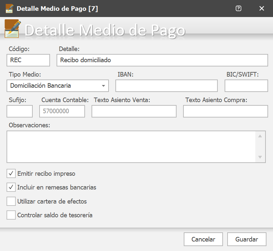
Task: Focus the Código input field
Action: [x=28, y=60]
